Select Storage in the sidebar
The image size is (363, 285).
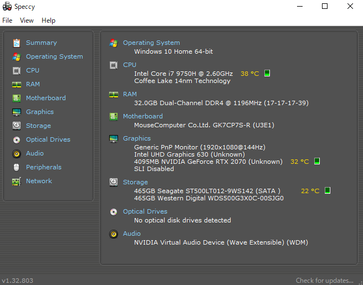[x=38, y=126]
